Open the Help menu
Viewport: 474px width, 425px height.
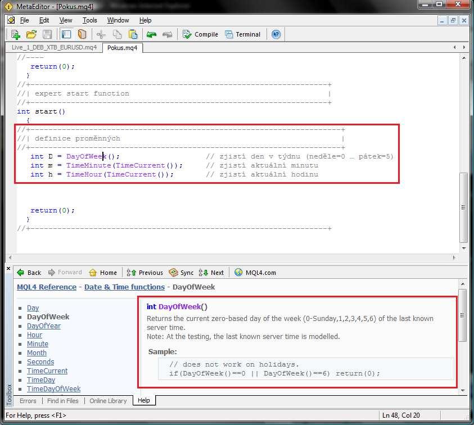[146, 20]
